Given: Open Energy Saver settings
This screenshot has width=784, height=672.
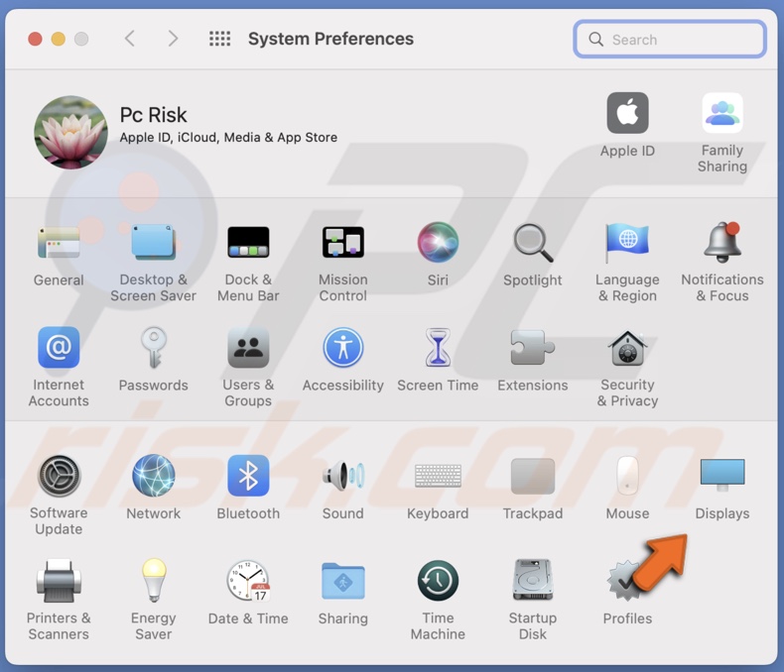Looking at the screenshot, I should click(154, 582).
